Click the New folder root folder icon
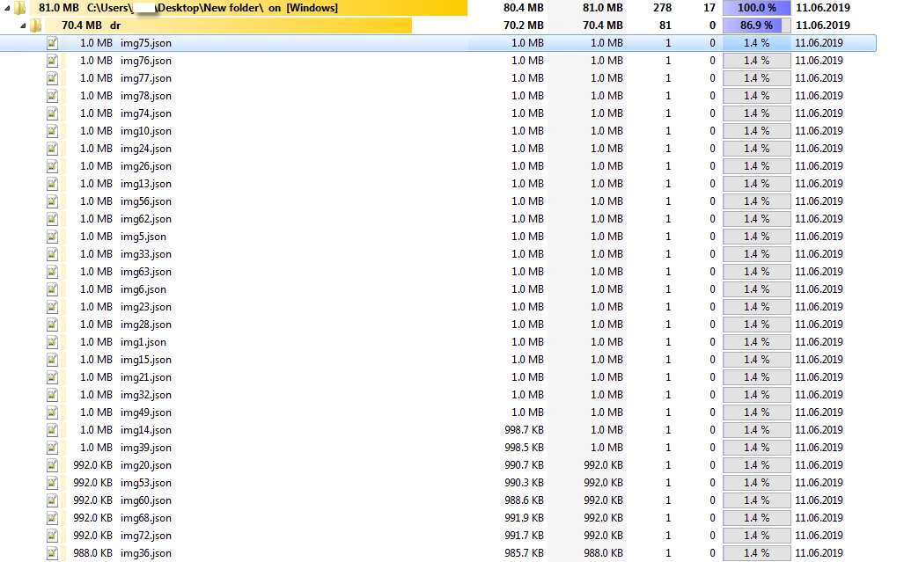 coord(20,8)
